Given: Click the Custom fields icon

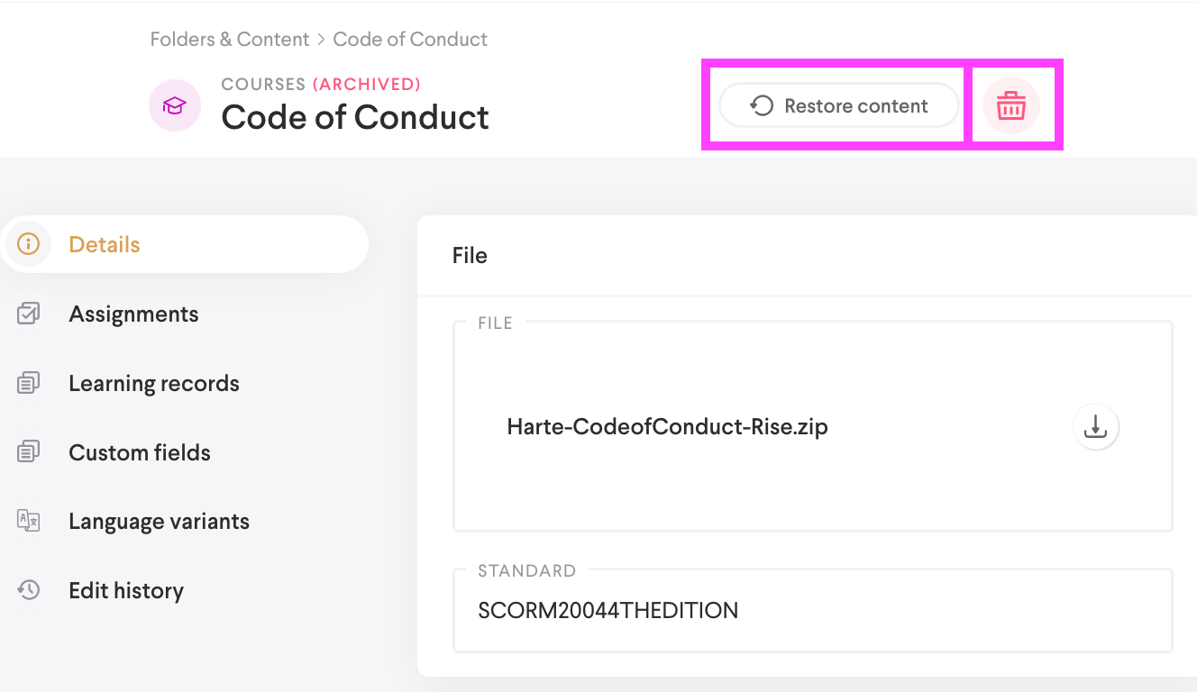Looking at the screenshot, I should click(x=29, y=452).
